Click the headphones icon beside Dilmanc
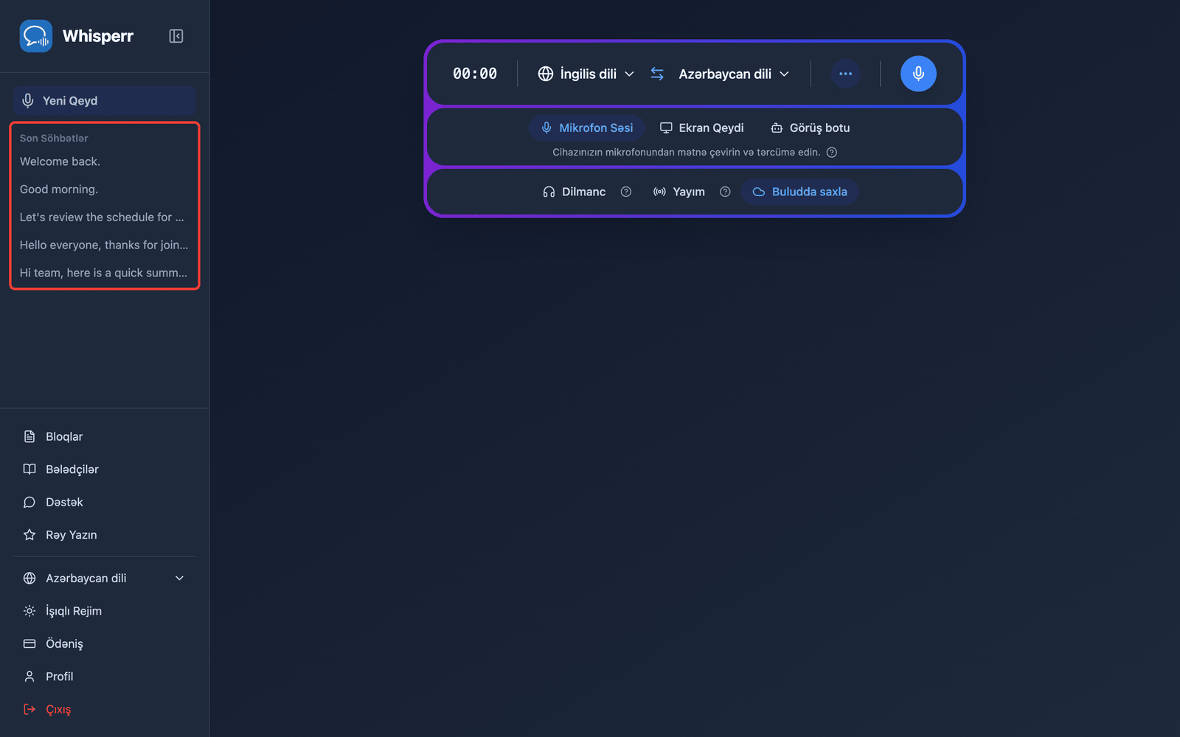The image size is (1180, 737). [549, 192]
